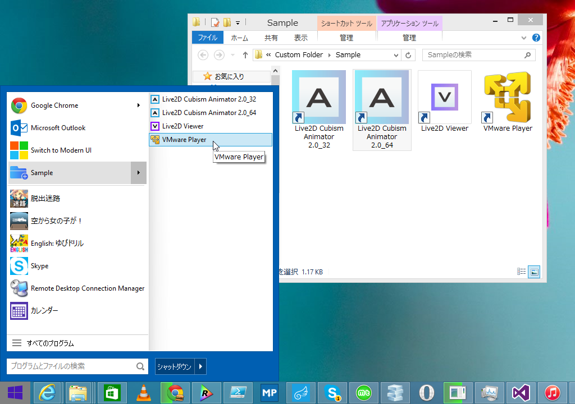The width and height of the screenshot is (575, 404).
Task: Go up one folder level in Explorer
Action: point(245,55)
